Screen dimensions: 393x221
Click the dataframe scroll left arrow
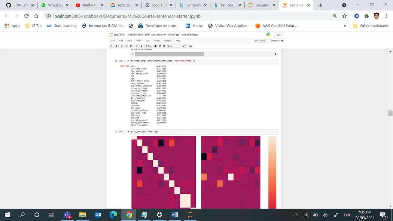click(132, 54)
